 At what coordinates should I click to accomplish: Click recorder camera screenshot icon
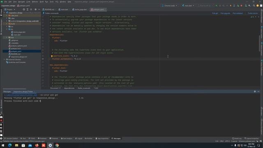[x=1, y=117]
